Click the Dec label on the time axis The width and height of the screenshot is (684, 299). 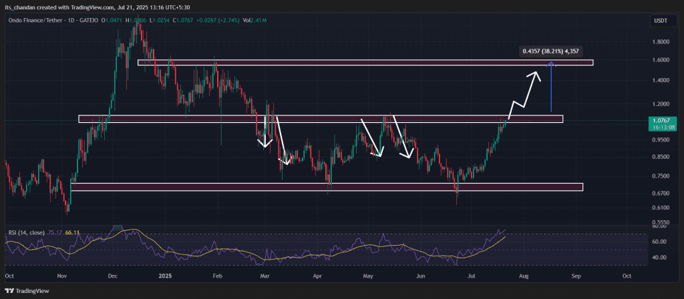tap(113, 276)
